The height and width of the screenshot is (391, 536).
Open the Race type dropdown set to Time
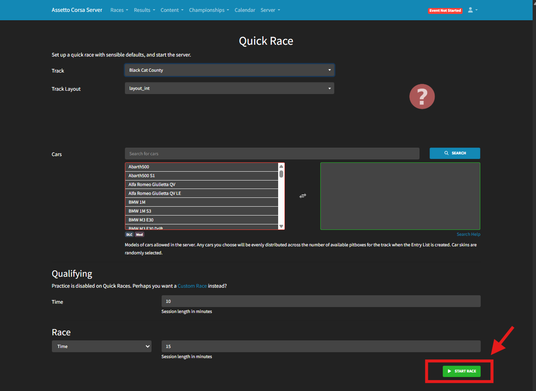pyautogui.click(x=101, y=346)
